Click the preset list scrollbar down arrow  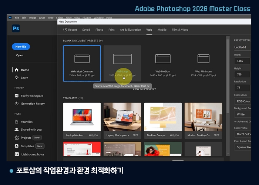(x=228, y=154)
